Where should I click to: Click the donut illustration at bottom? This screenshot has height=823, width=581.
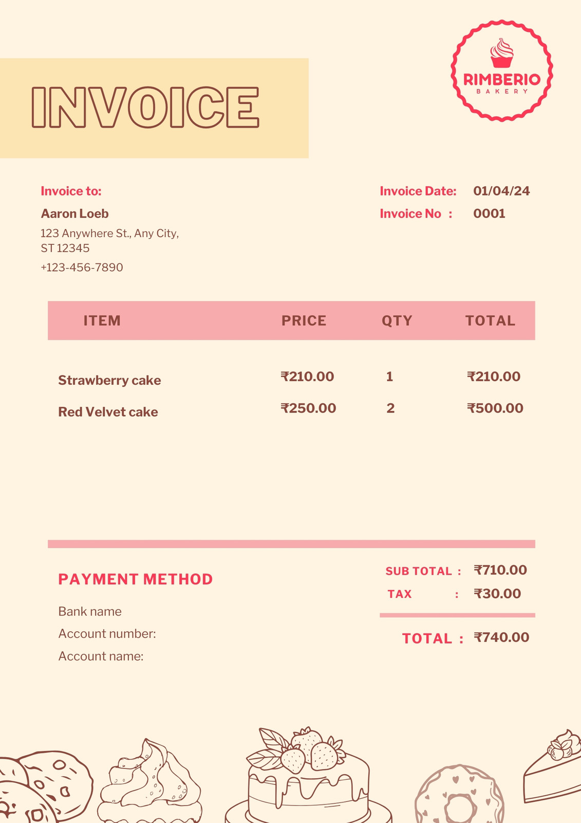coord(459,794)
